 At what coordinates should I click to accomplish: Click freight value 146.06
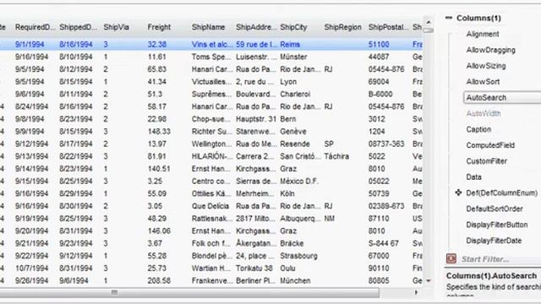click(159, 231)
